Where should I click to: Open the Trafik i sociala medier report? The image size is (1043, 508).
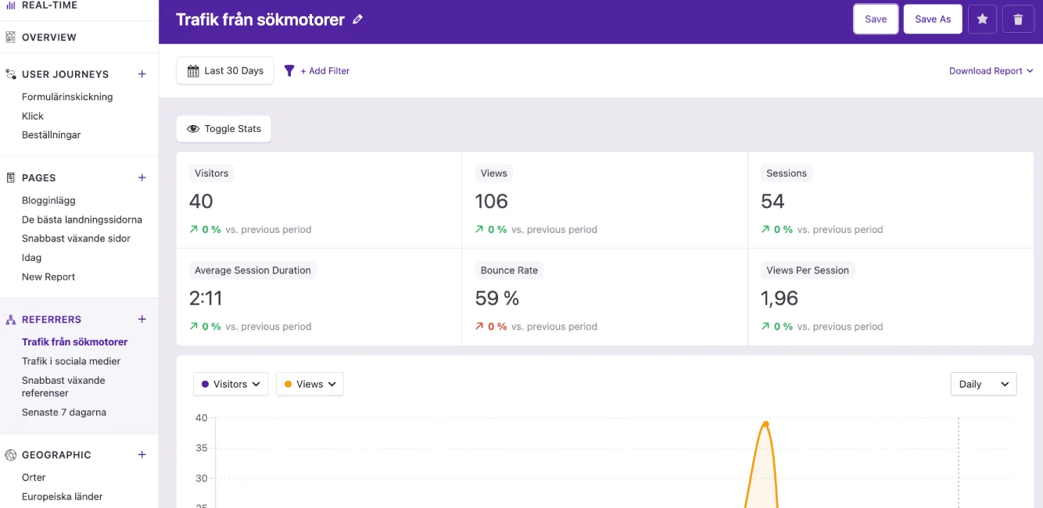[x=71, y=361]
